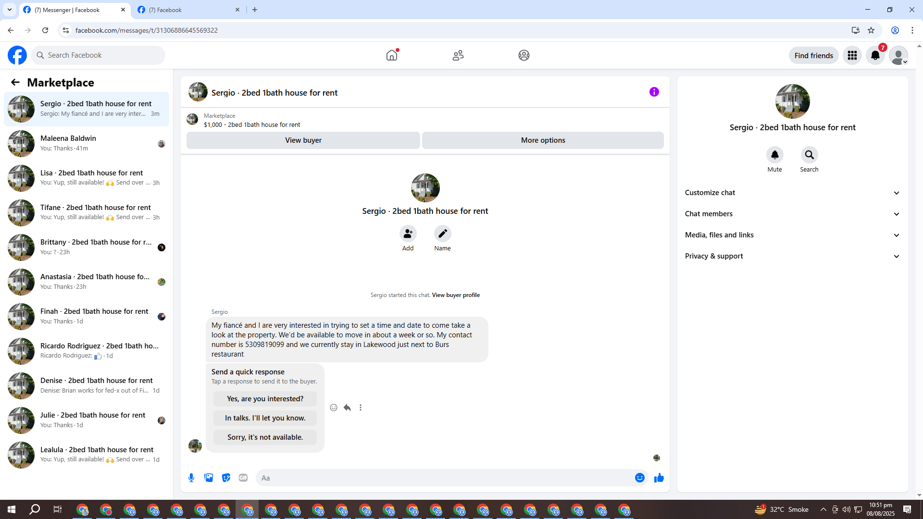Send a thumbs-up like

point(659,478)
